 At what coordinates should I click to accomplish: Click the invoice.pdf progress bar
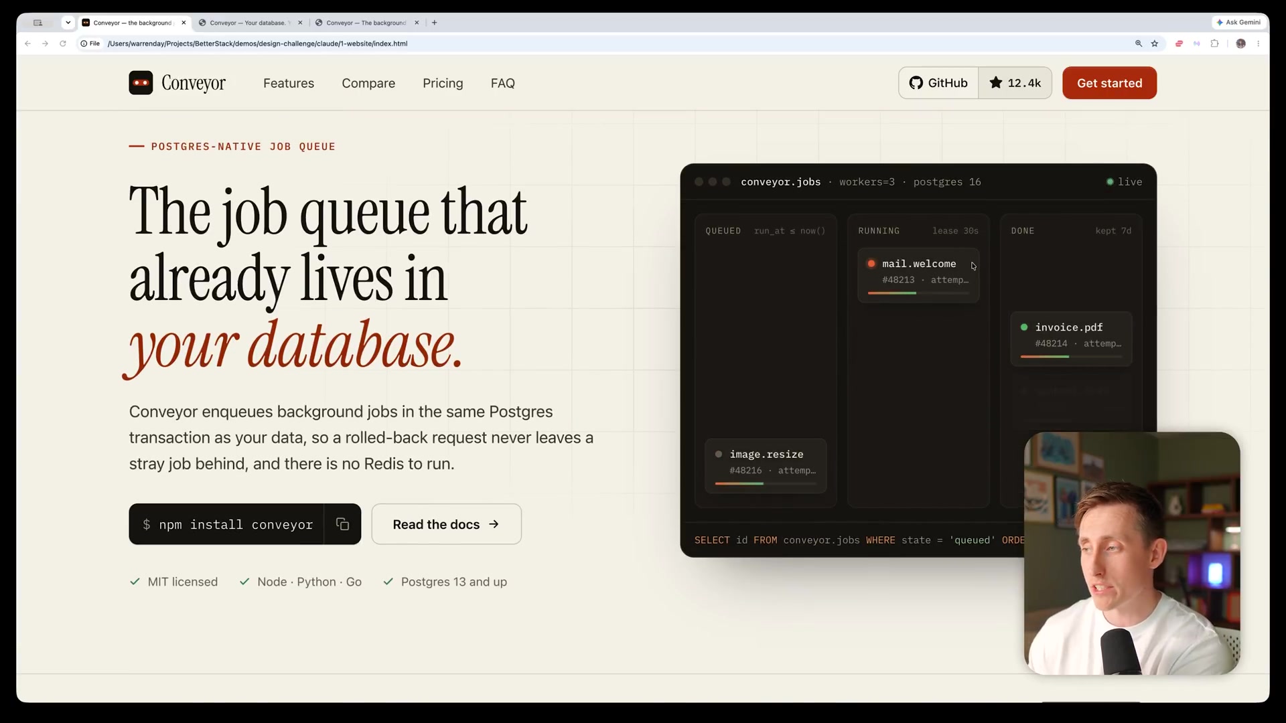[1071, 357]
